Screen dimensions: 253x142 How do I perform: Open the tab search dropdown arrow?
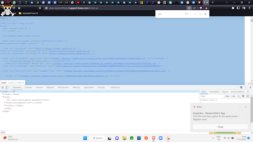pos(227,3)
